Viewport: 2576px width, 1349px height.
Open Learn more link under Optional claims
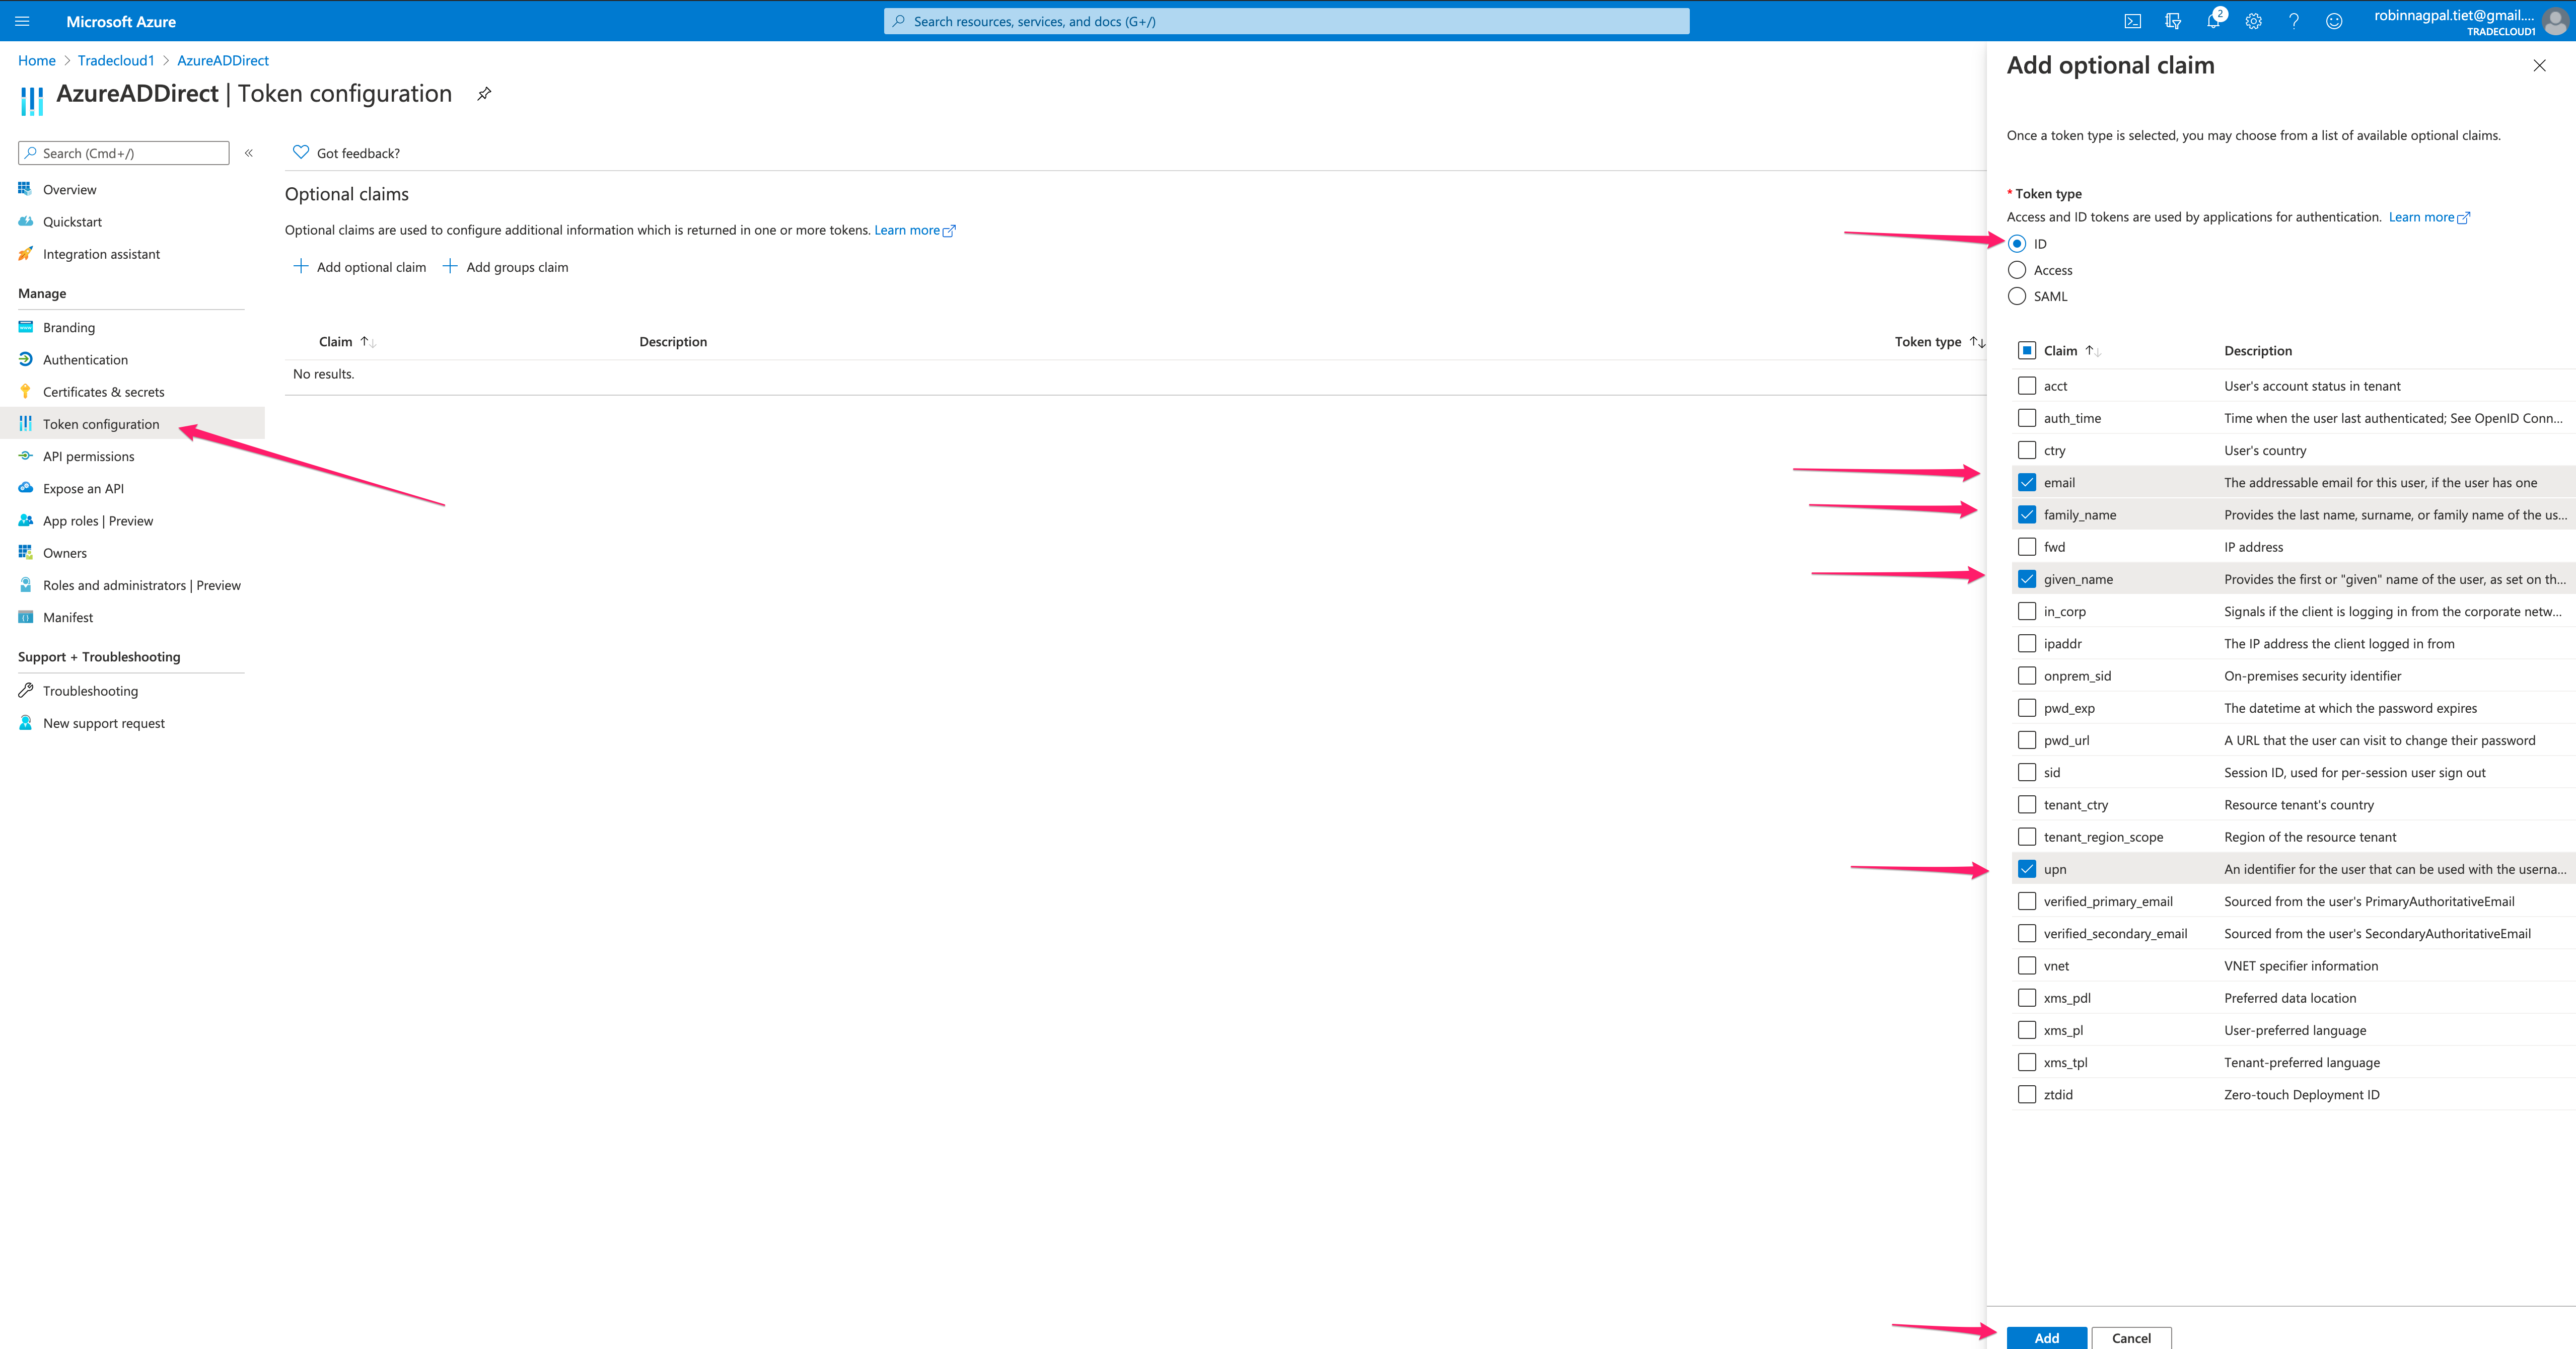click(x=914, y=230)
